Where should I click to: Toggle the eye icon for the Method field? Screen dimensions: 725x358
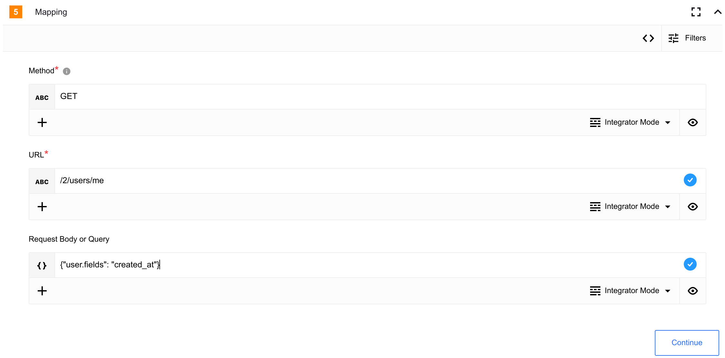692,122
